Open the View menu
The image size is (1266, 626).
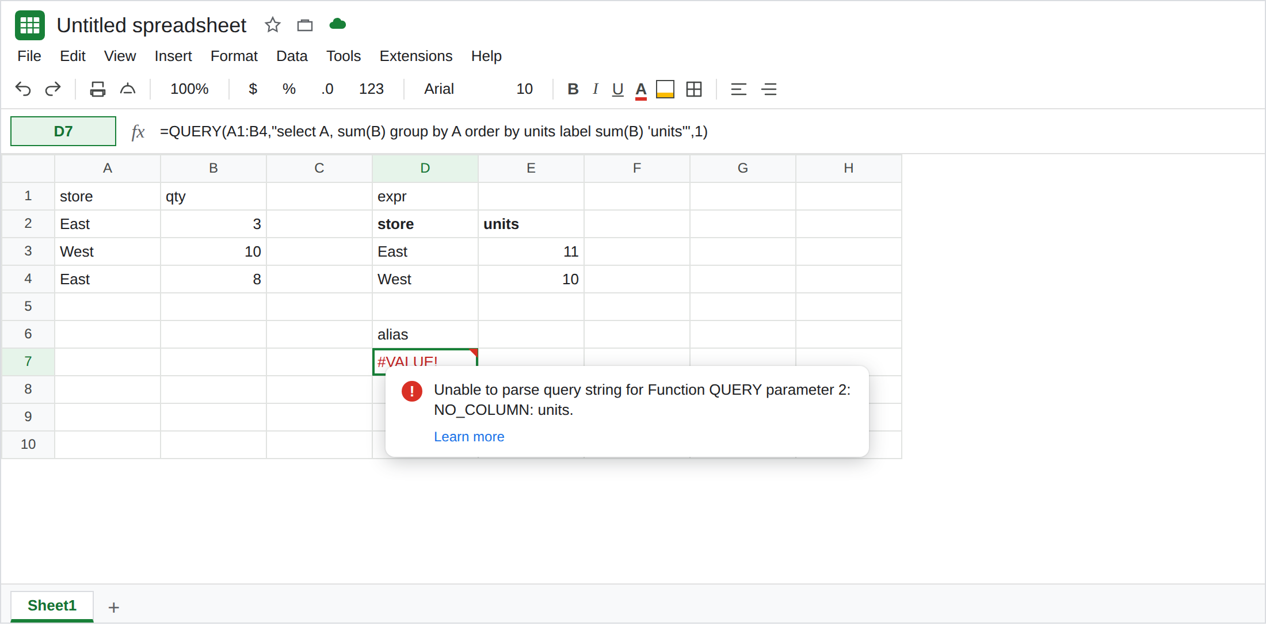click(120, 56)
